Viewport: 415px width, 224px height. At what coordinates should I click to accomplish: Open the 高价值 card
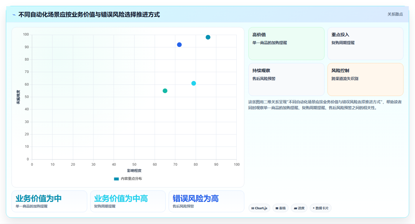[x=286, y=44]
